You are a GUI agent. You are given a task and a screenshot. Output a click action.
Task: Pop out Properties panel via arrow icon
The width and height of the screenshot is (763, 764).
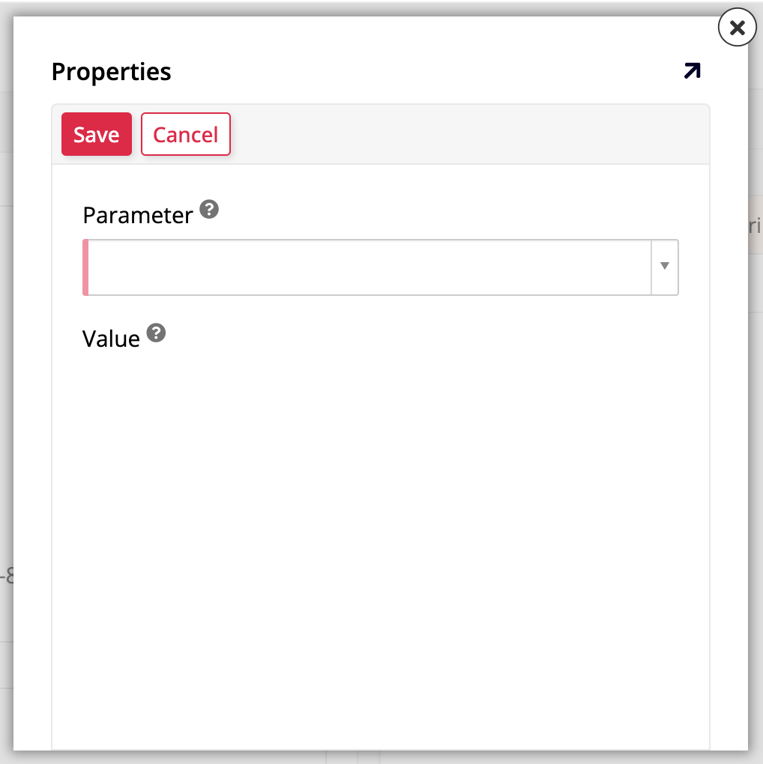[692, 71]
